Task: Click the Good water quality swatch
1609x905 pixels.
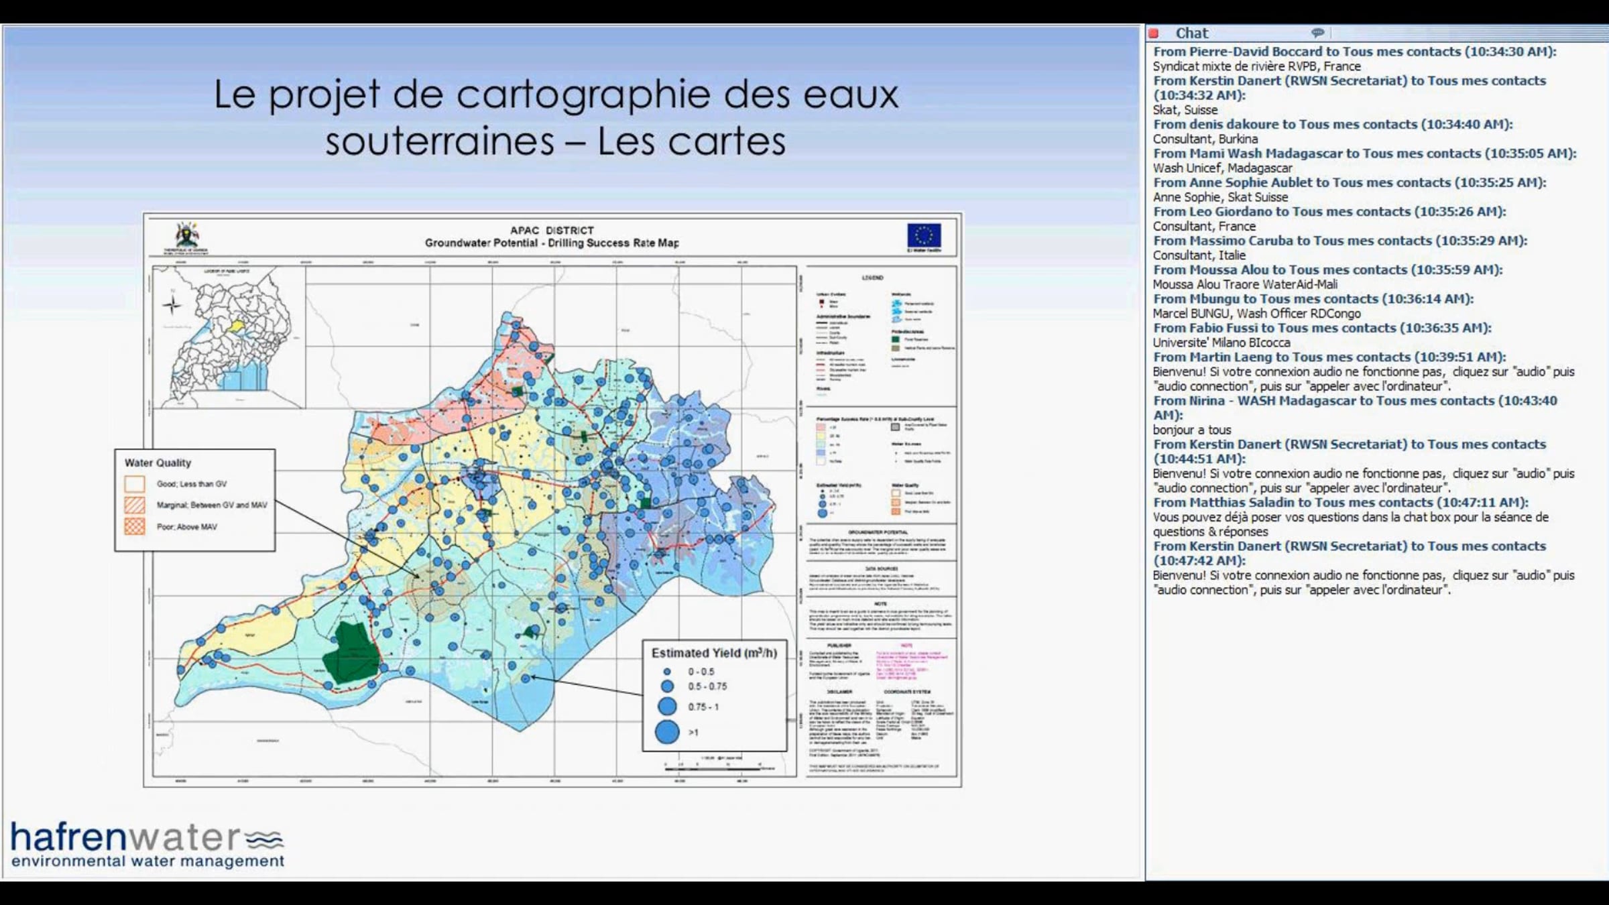Action: (134, 484)
